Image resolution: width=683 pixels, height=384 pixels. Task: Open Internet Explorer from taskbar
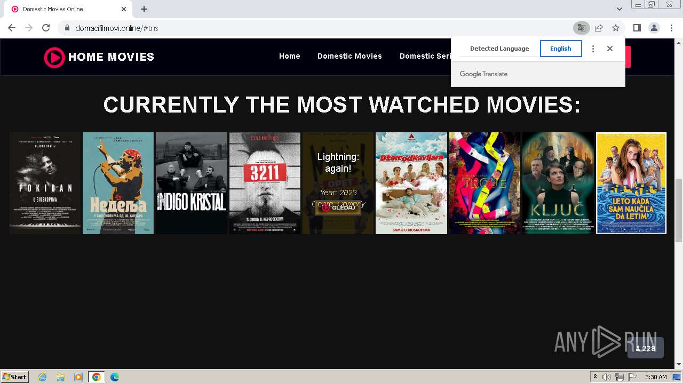click(42, 377)
